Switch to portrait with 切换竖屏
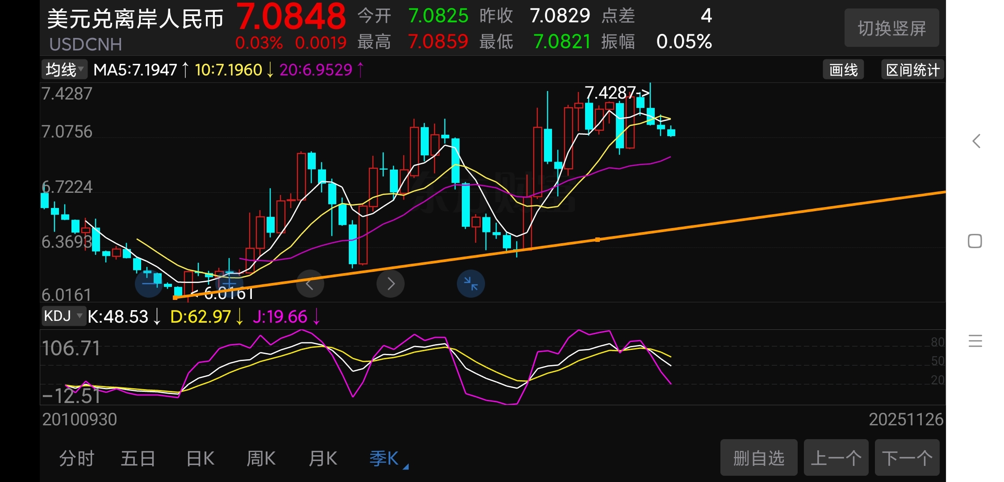 891,28
